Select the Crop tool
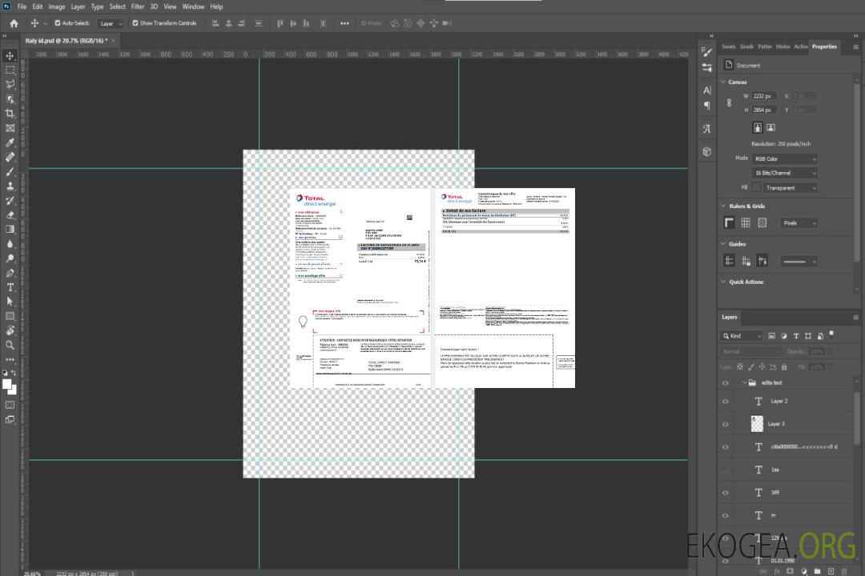Image resolution: width=865 pixels, height=576 pixels. click(x=10, y=114)
